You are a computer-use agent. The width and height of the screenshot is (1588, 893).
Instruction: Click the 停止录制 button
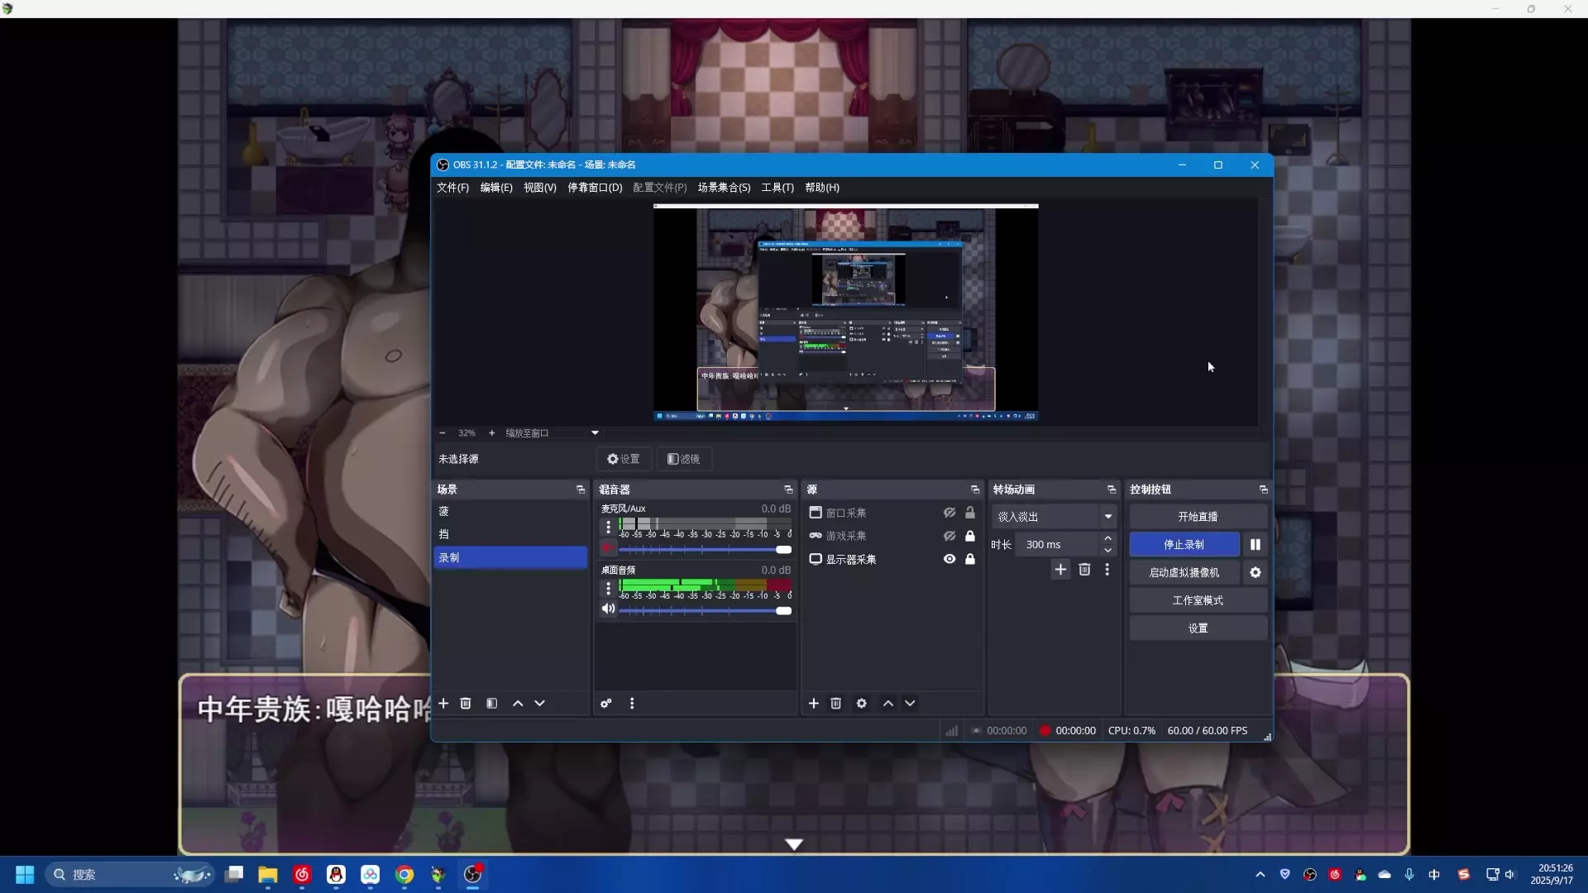[1184, 544]
